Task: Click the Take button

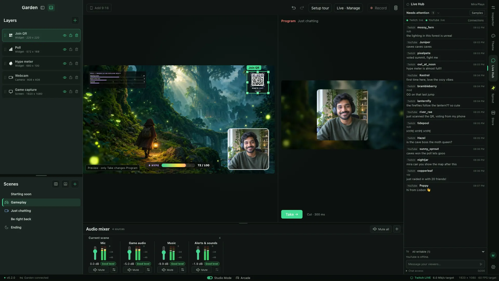Action: [x=292, y=214]
